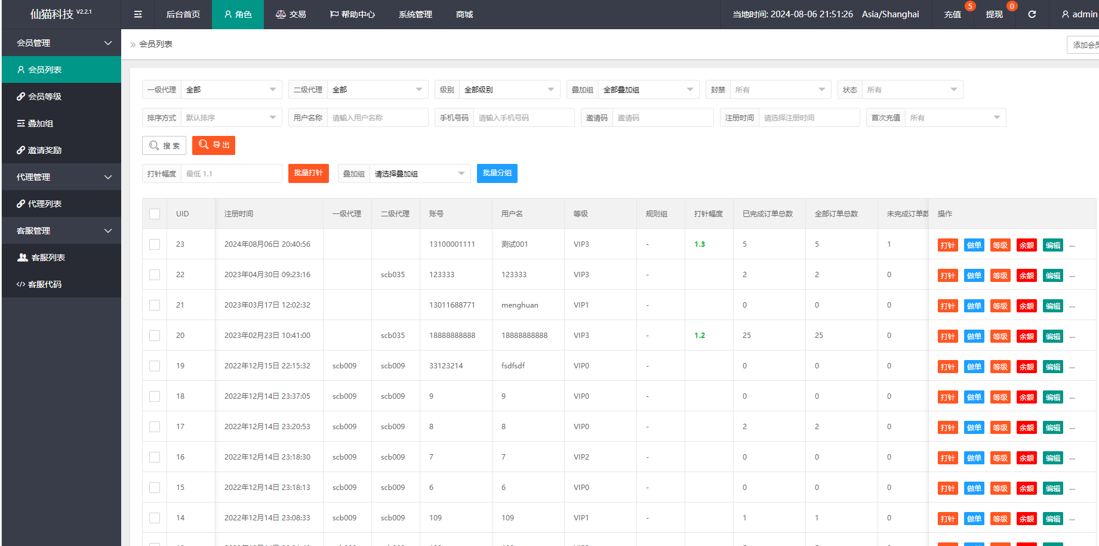This screenshot has width=1099, height=546.
Task: Go to 后台首页 tab
Action: click(183, 14)
